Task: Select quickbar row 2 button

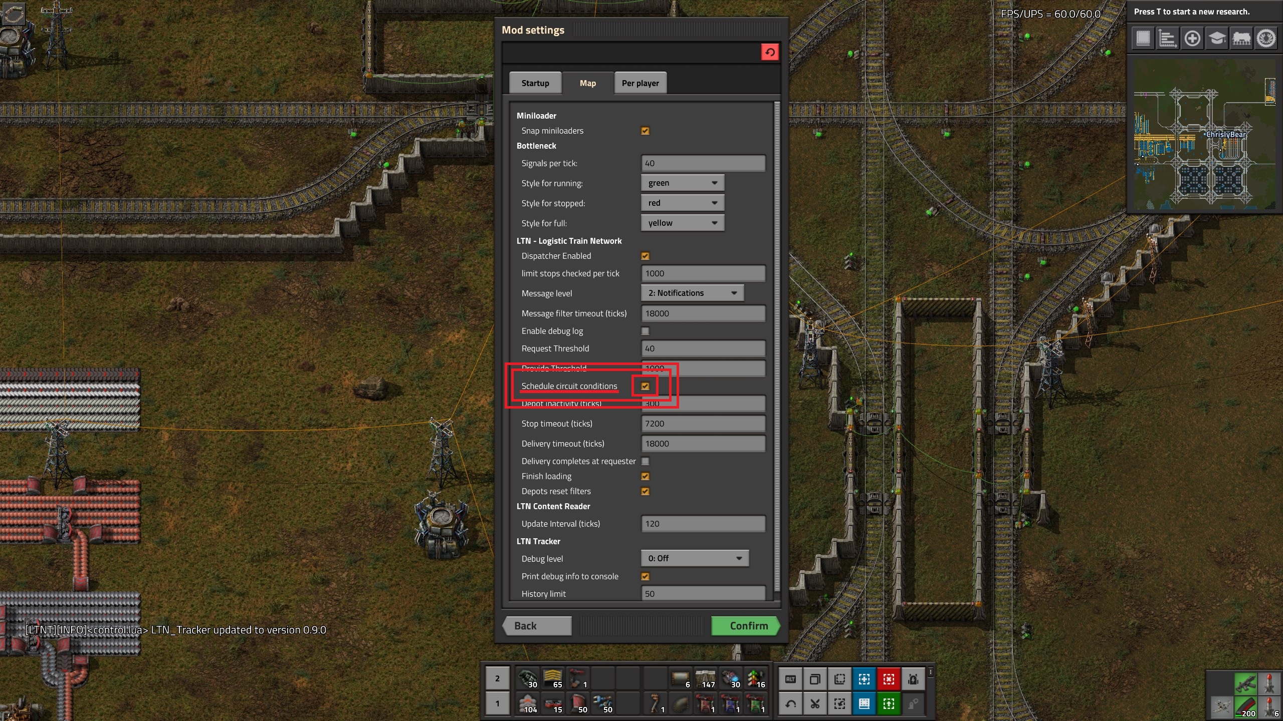Action: (497, 678)
